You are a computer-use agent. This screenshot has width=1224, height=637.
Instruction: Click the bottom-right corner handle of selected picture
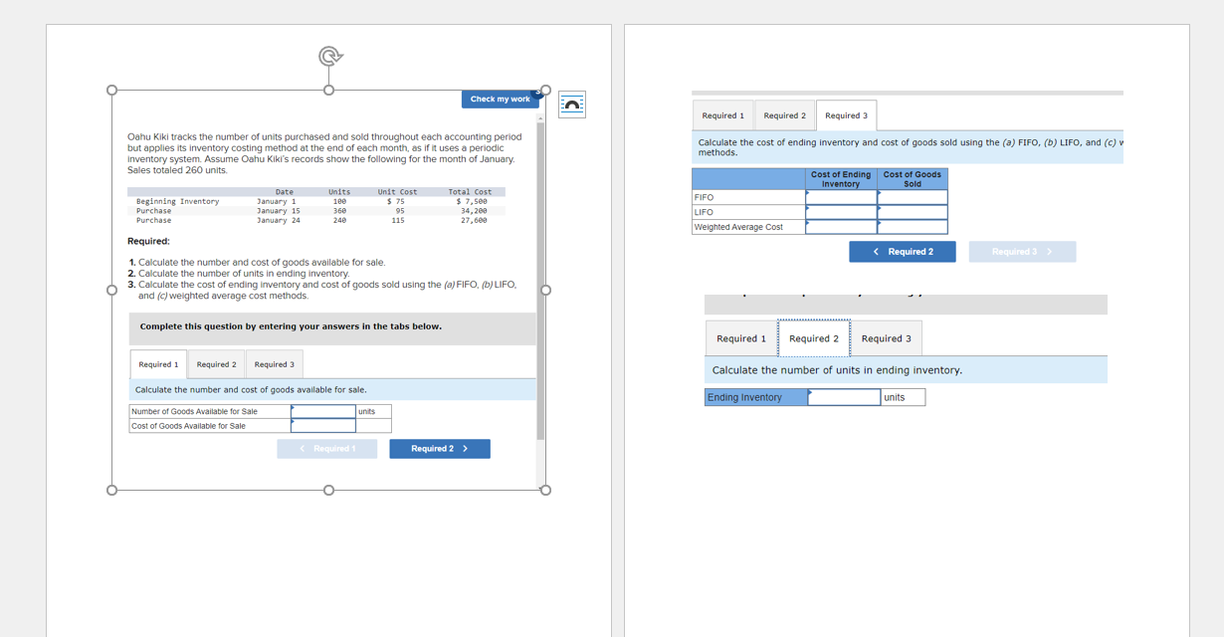click(545, 490)
